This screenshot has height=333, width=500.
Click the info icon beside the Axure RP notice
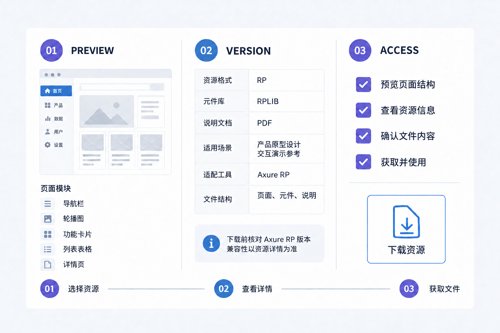[211, 244]
